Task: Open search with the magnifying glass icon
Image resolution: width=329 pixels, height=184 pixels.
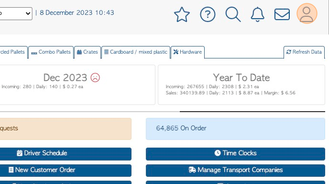Action: pyautogui.click(x=233, y=14)
